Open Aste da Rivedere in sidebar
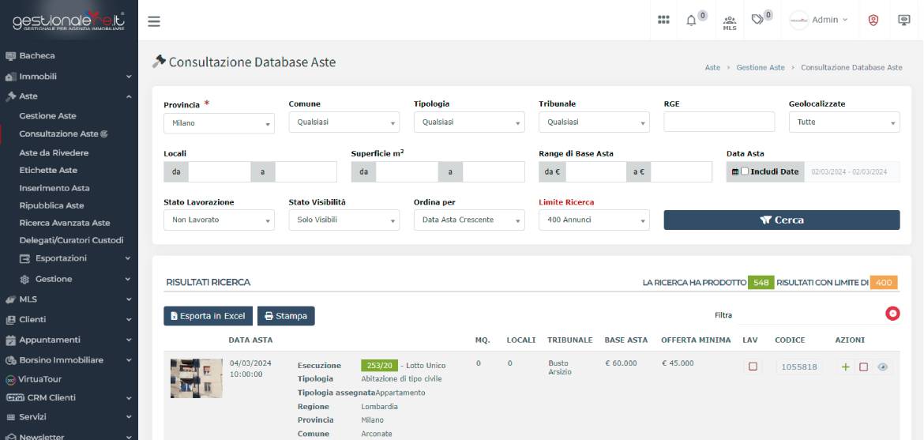Image resolution: width=924 pixels, height=440 pixels. [54, 152]
